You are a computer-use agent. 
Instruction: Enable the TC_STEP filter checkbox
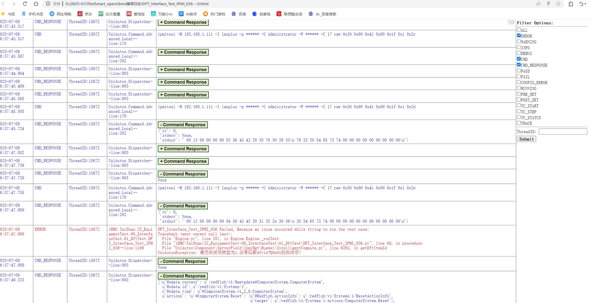tap(519, 111)
